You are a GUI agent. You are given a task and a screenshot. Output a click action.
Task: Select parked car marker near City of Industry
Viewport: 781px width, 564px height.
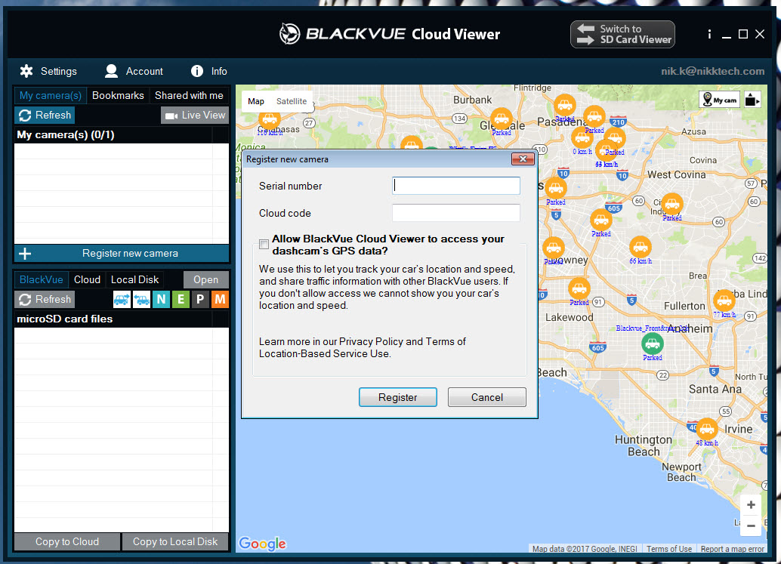672,204
